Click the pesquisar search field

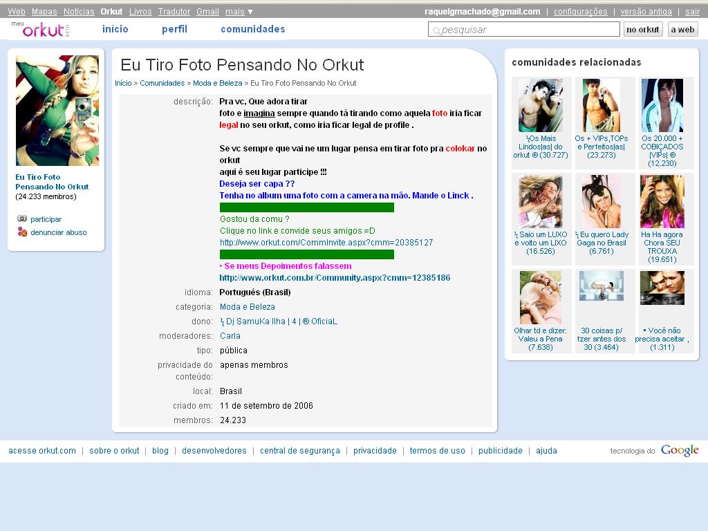click(524, 29)
